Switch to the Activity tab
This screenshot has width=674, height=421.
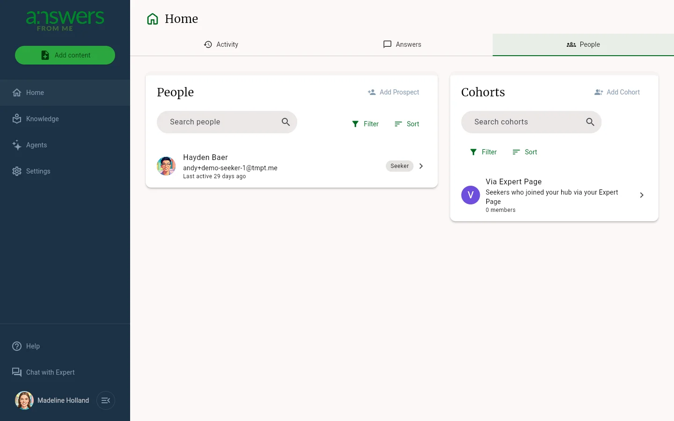click(x=221, y=44)
